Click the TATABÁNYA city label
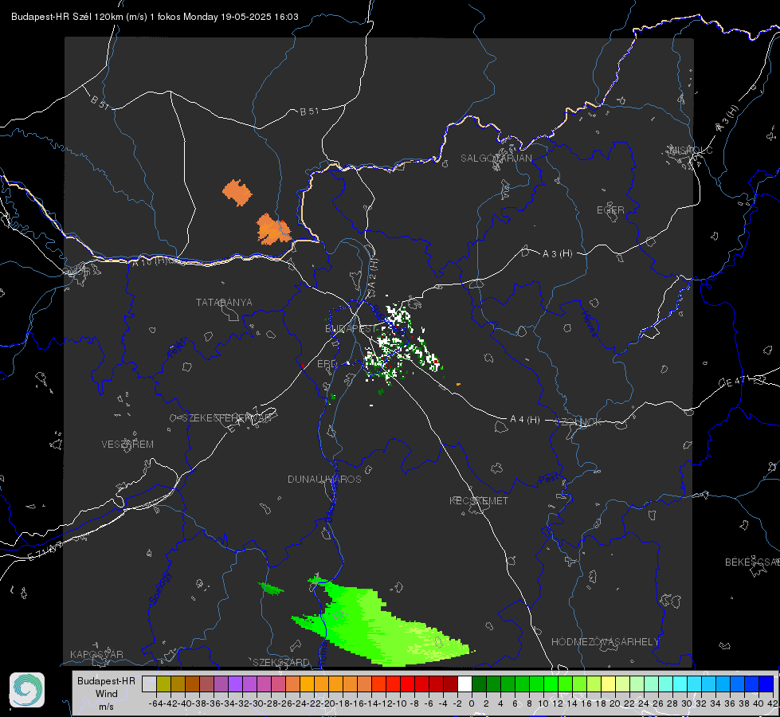This screenshot has height=717, width=780. 224,303
